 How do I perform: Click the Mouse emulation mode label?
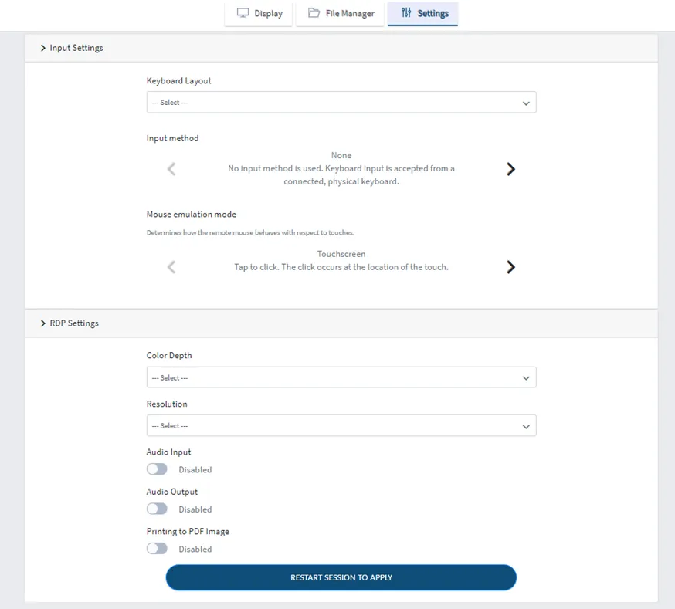point(191,214)
